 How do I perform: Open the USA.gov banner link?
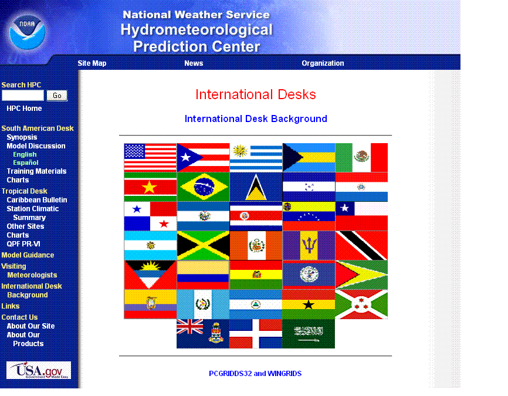39,370
